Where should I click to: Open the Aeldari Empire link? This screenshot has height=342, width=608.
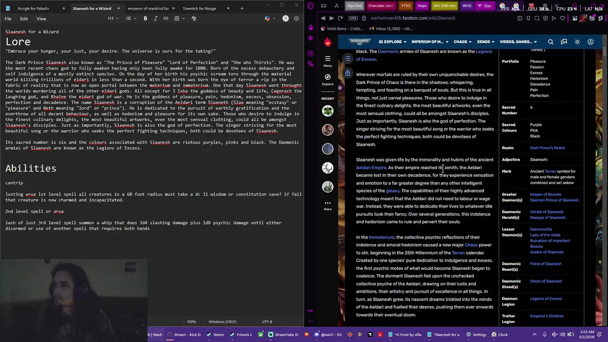click(371, 168)
